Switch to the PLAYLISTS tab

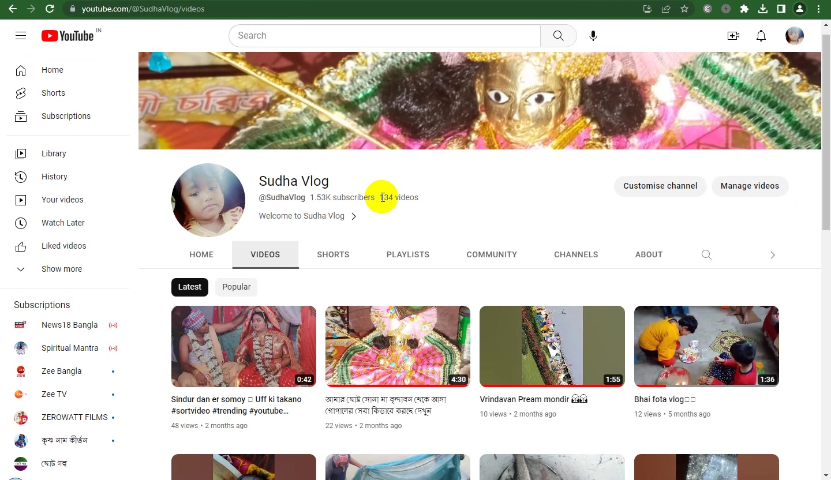tap(408, 254)
